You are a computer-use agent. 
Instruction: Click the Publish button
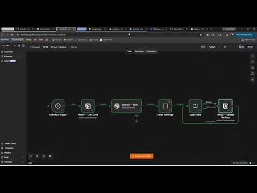(x=212, y=47)
